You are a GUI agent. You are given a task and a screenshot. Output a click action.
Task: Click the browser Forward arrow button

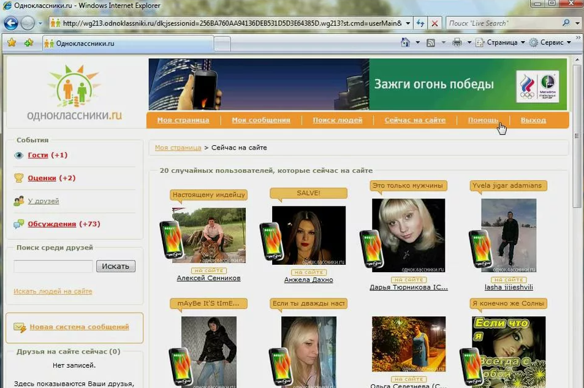(28, 23)
